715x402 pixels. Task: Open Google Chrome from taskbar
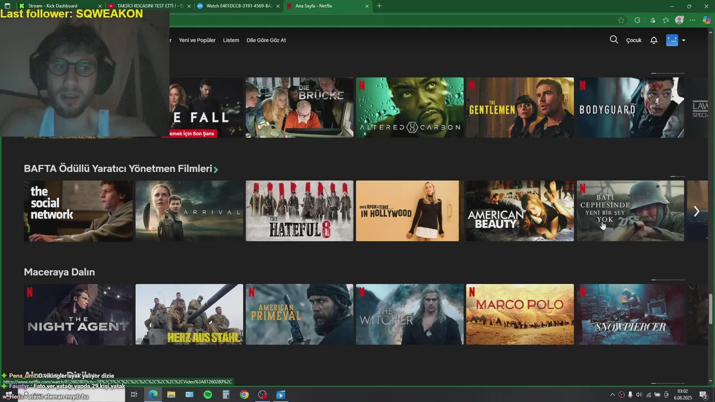(244, 395)
